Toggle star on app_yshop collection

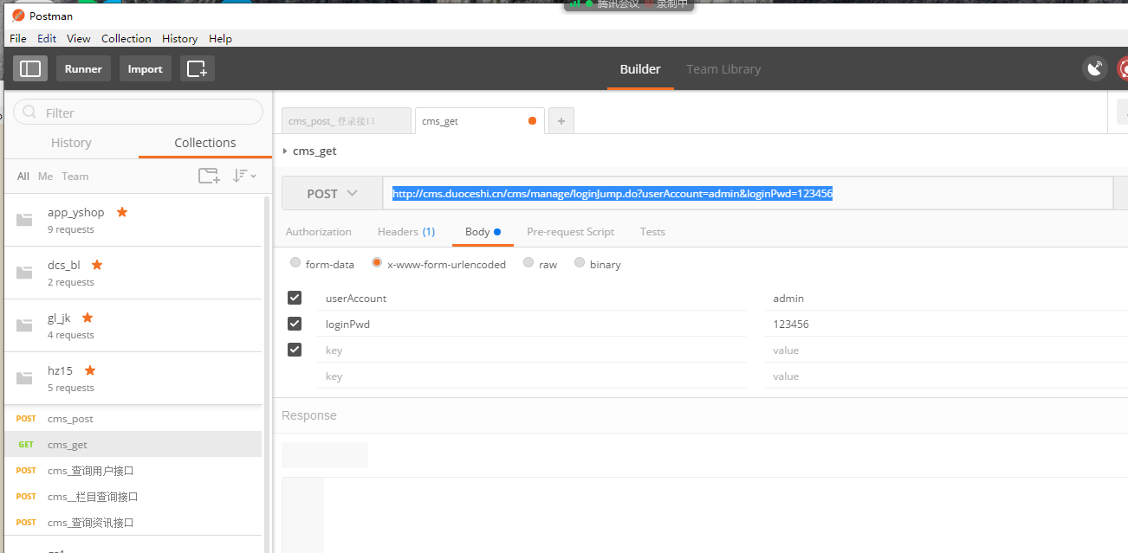coord(122,212)
